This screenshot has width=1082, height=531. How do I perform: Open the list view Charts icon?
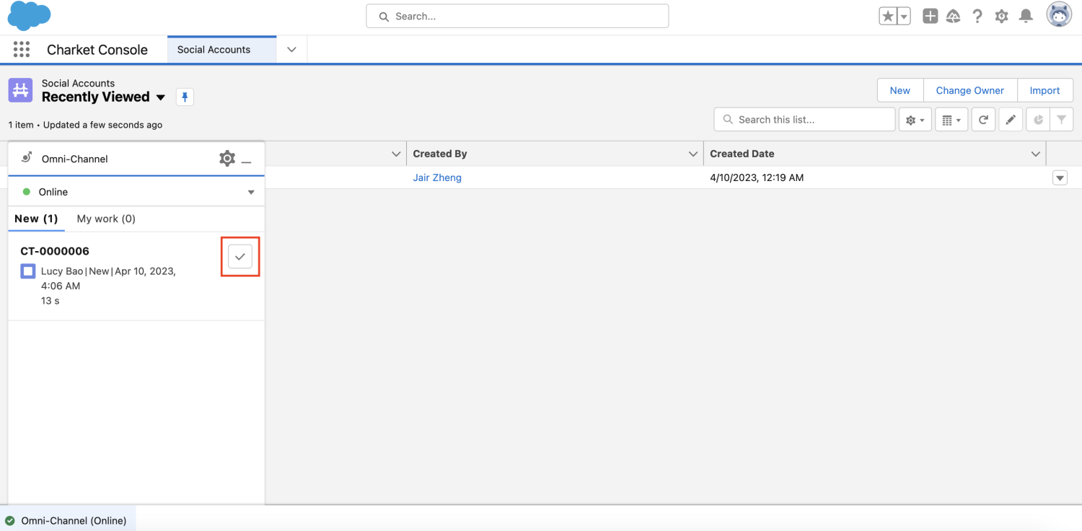pos(1038,120)
